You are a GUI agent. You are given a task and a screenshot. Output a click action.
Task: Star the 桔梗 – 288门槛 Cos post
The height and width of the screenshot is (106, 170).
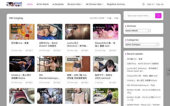click(83, 82)
